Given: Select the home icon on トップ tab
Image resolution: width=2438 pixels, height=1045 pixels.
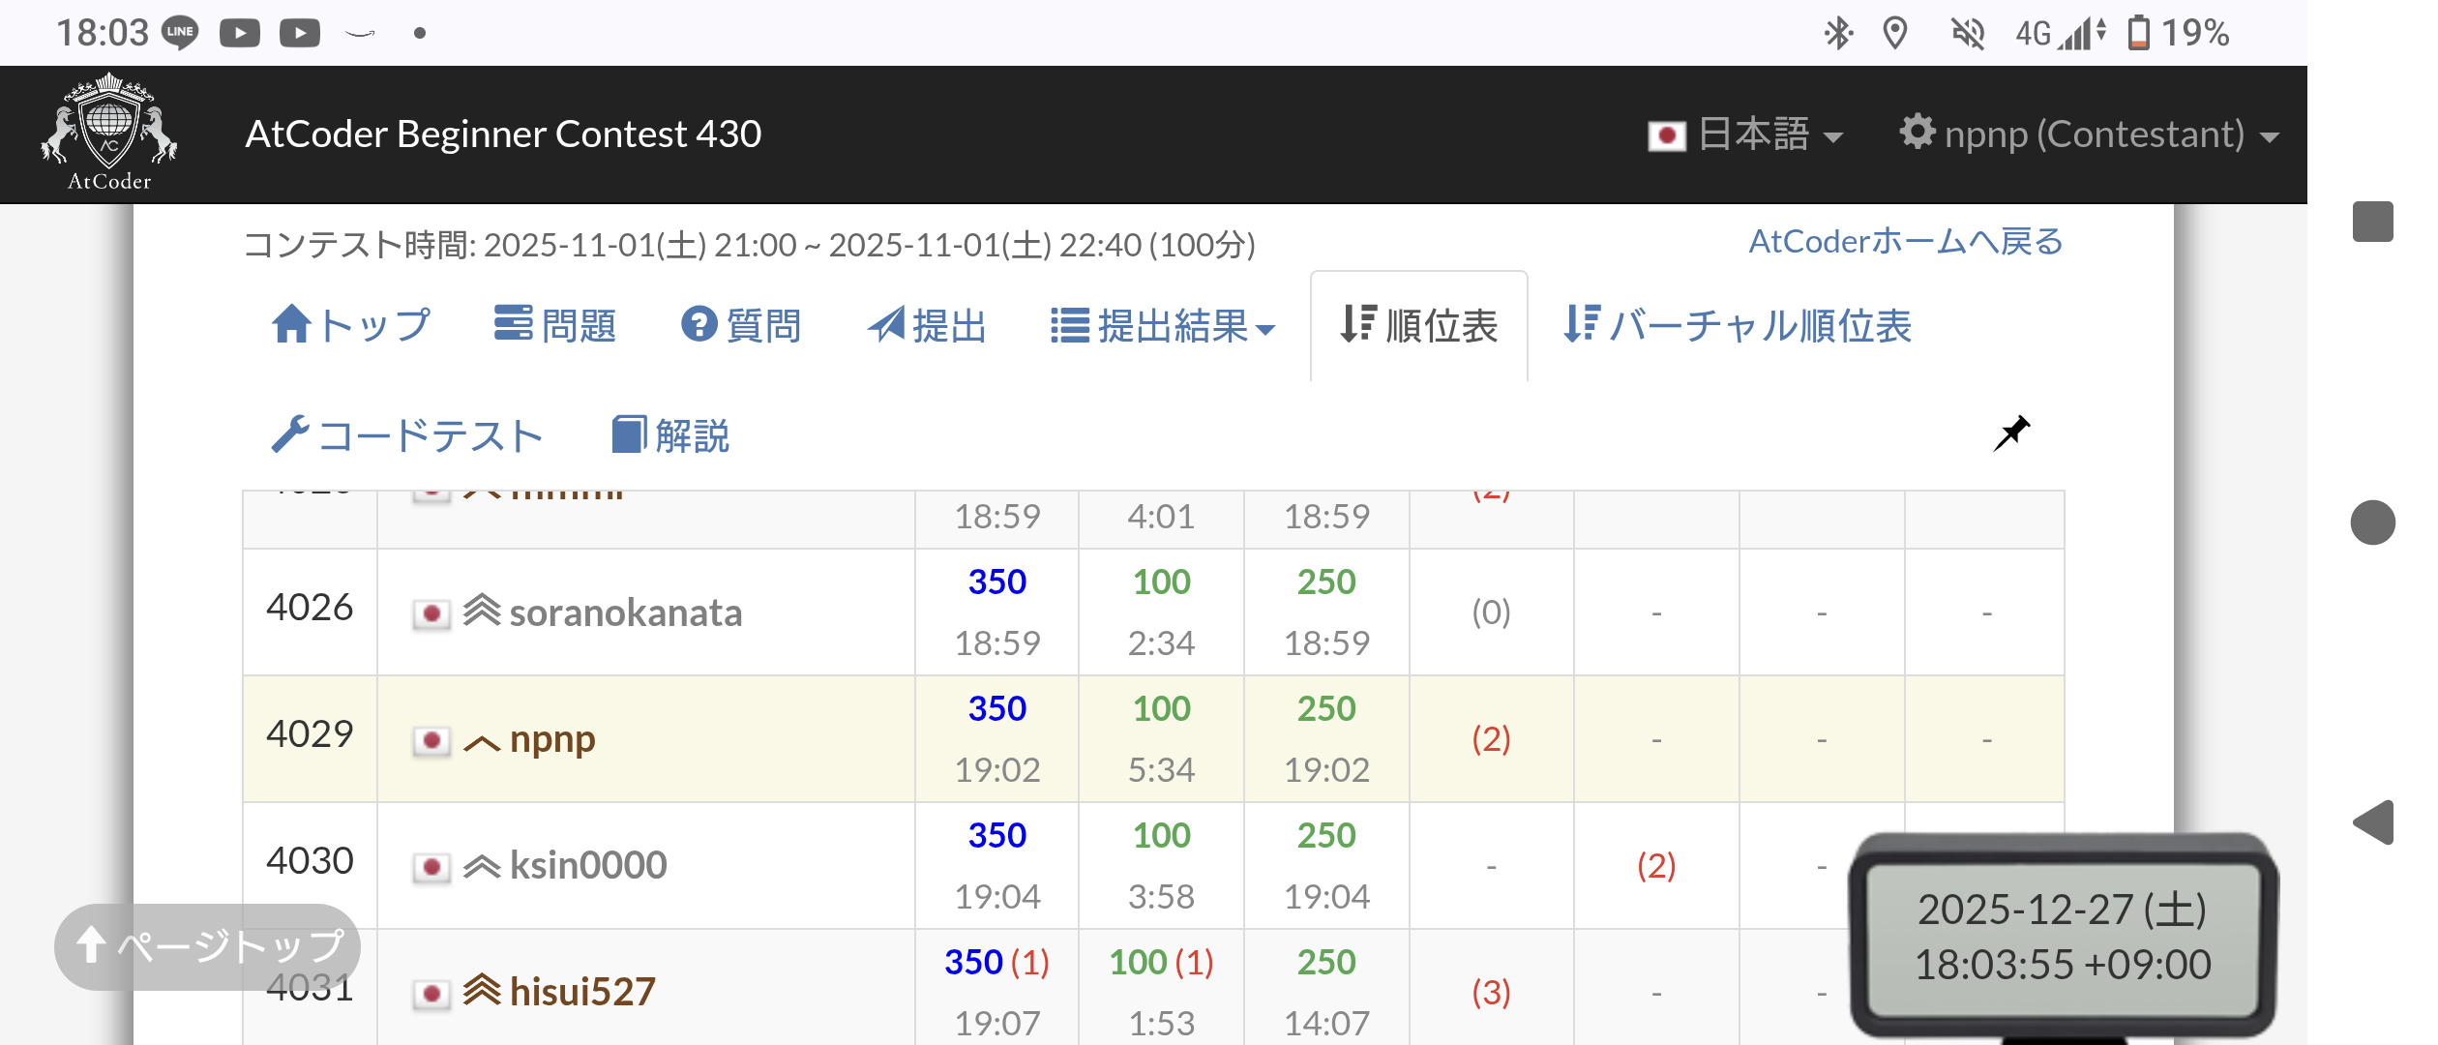Looking at the screenshot, I should (x=292, y=324).
